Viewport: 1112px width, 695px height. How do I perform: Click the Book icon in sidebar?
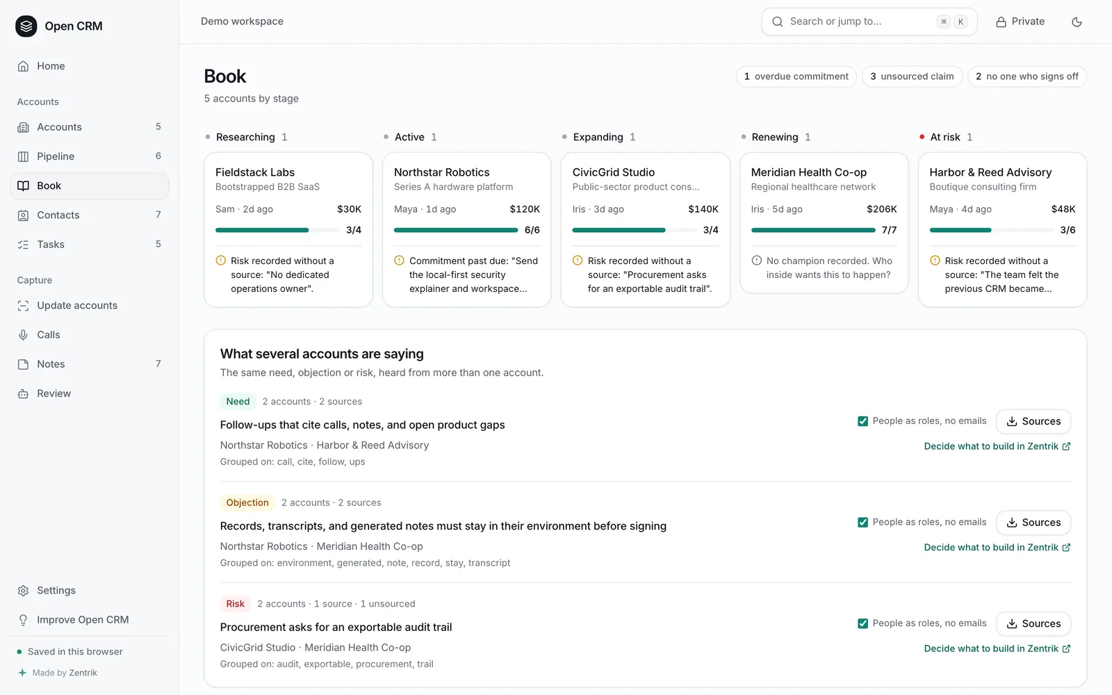pos(23,186)
